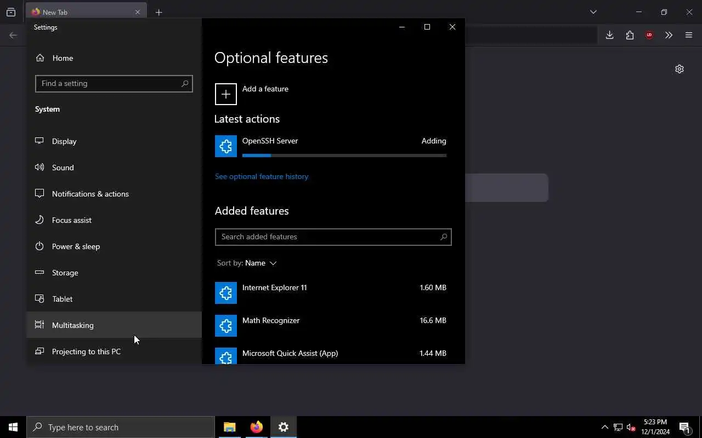702x438 pixels.
Task: Click Internet Explorer 11 puzzle icon
Action: pyautogui.click(x=226, y=293)
